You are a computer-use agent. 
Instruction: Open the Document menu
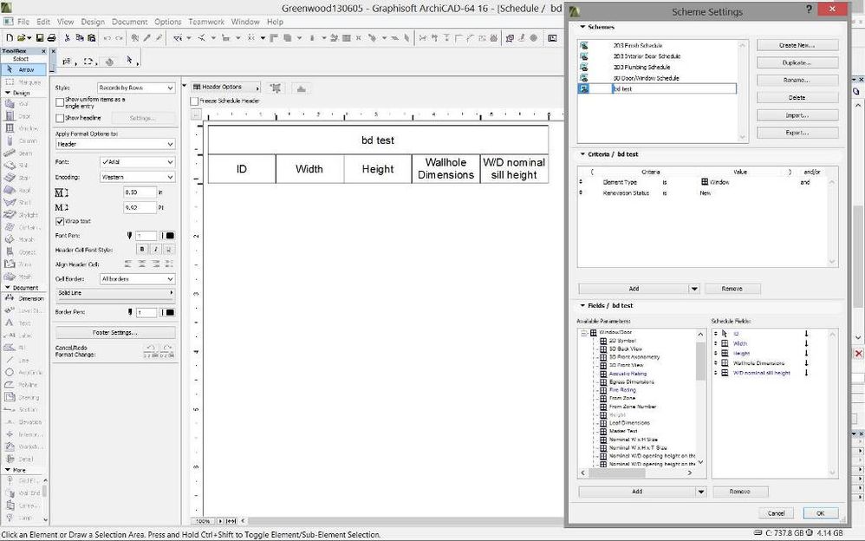pyautogui.click(x=129, y=22)
